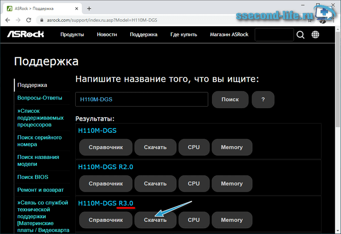Open Связь со службой технической поддержки link

[x=43, y=216]
